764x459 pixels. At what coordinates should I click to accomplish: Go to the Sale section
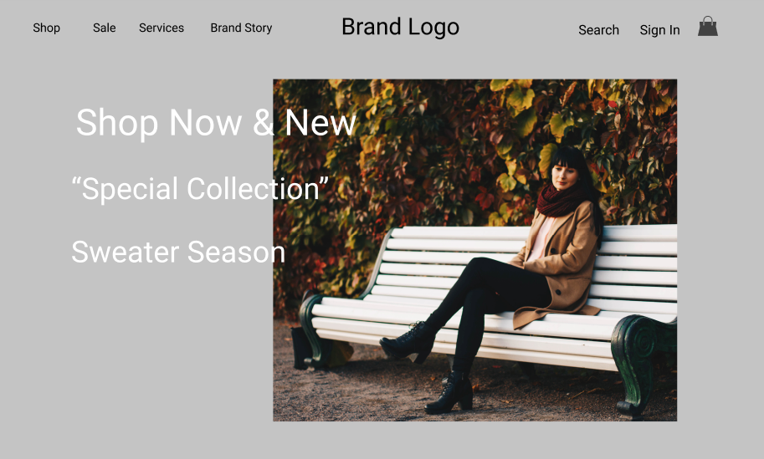coord(105,28)
